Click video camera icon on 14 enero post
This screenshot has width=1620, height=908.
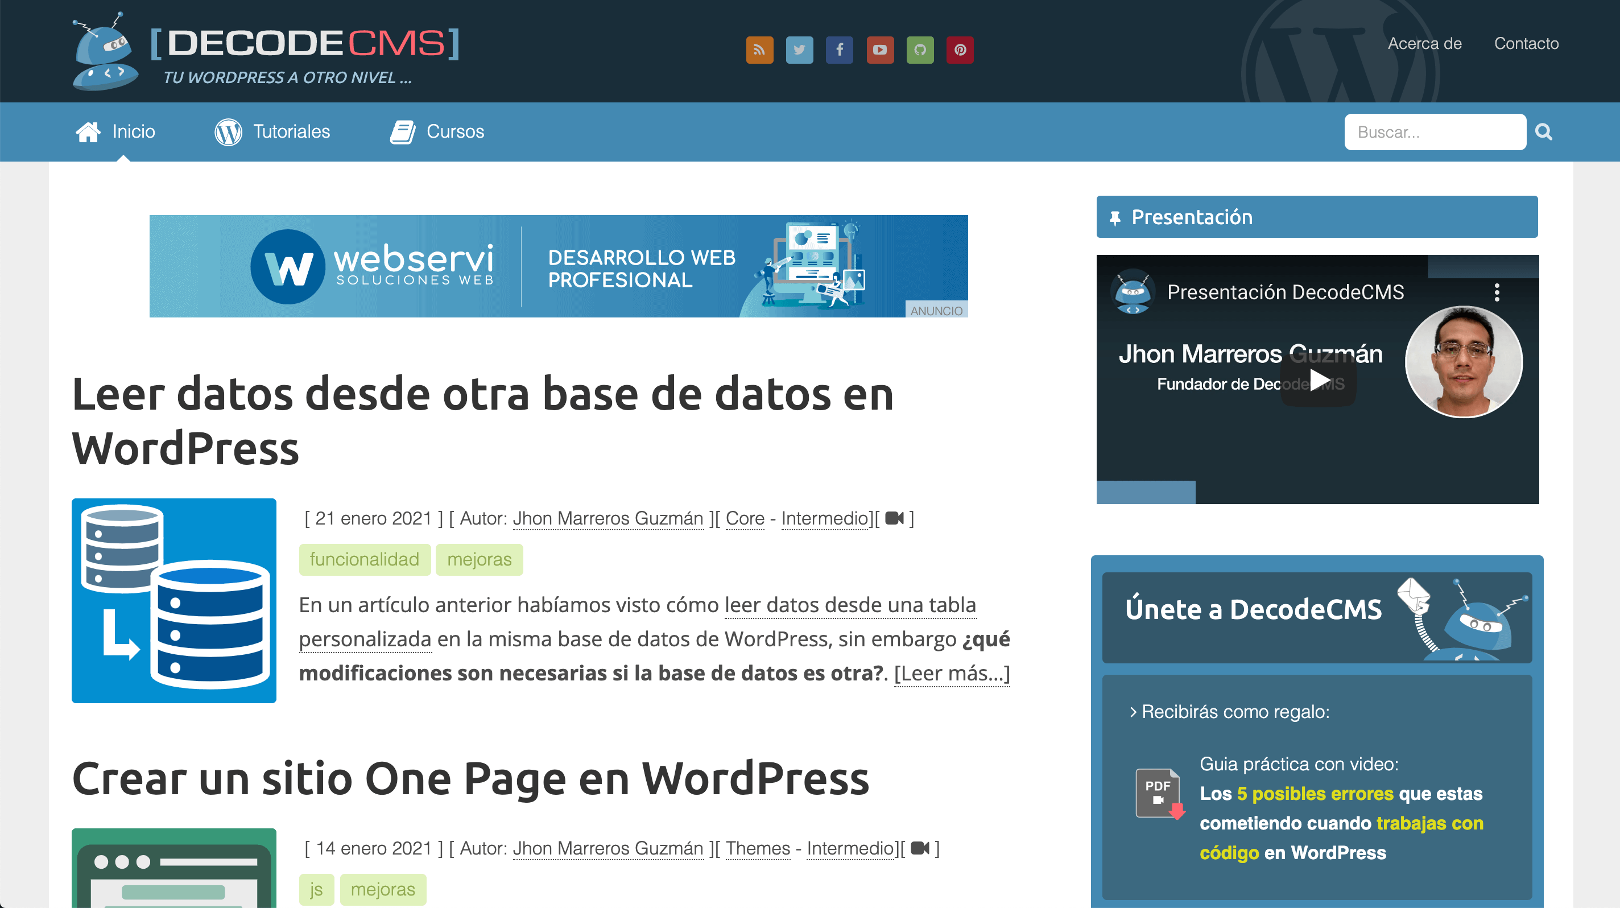pos(920,848)
